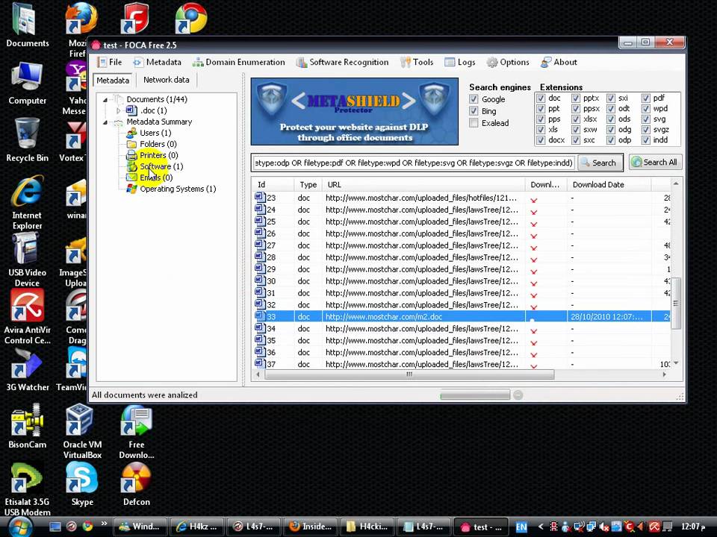Collapse the Metadata Summary tree node

coord(105,122)
